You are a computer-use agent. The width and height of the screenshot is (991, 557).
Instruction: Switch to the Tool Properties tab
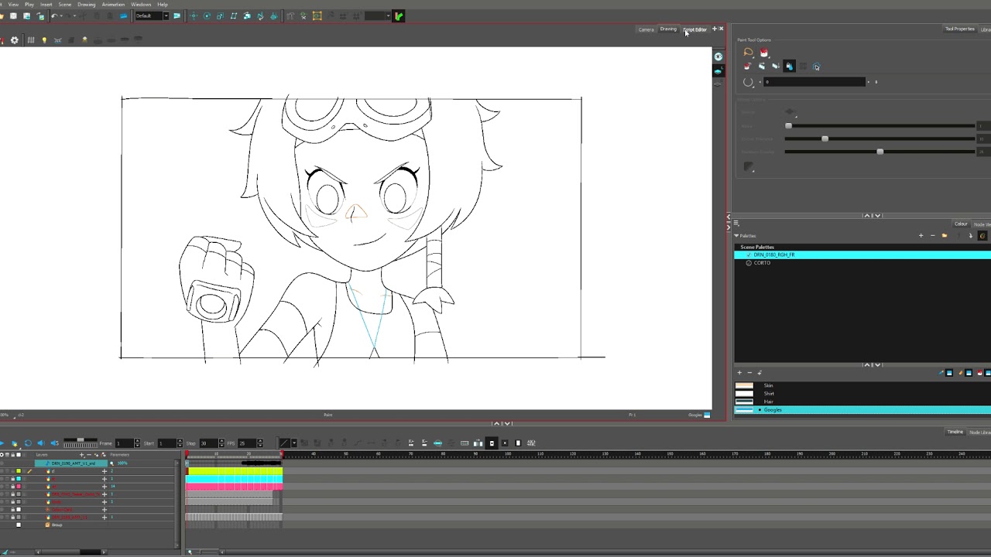click(x=959, y=29)
